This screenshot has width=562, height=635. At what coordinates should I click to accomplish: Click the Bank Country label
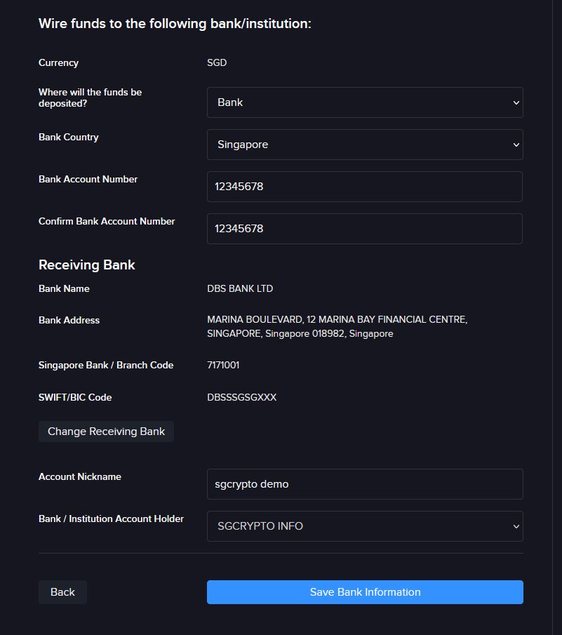(x=69, y=138)
